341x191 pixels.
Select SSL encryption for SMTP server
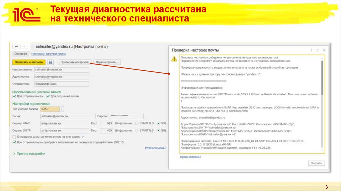tap(158, 130)
